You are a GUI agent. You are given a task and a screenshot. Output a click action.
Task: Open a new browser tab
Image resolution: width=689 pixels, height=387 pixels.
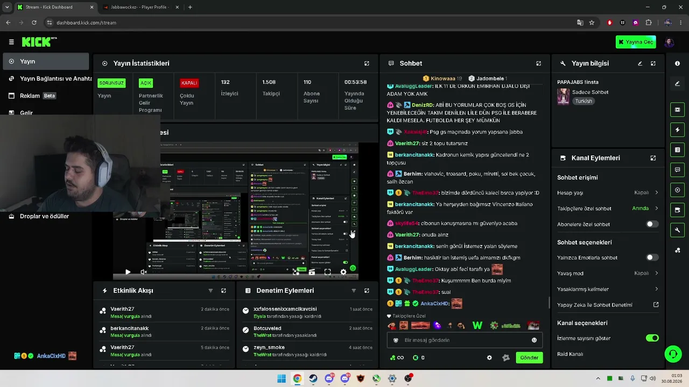coord(190,8)
